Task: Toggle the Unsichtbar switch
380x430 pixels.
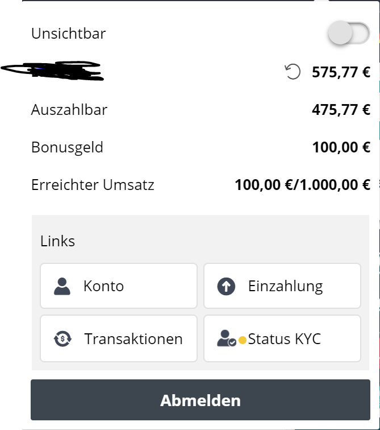Action: point(349,33)
